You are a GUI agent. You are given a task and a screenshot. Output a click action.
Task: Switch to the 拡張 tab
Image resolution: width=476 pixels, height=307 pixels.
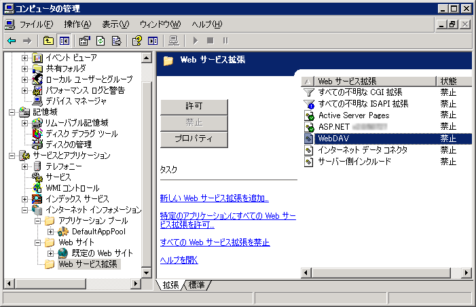click(x=170, y=285)
